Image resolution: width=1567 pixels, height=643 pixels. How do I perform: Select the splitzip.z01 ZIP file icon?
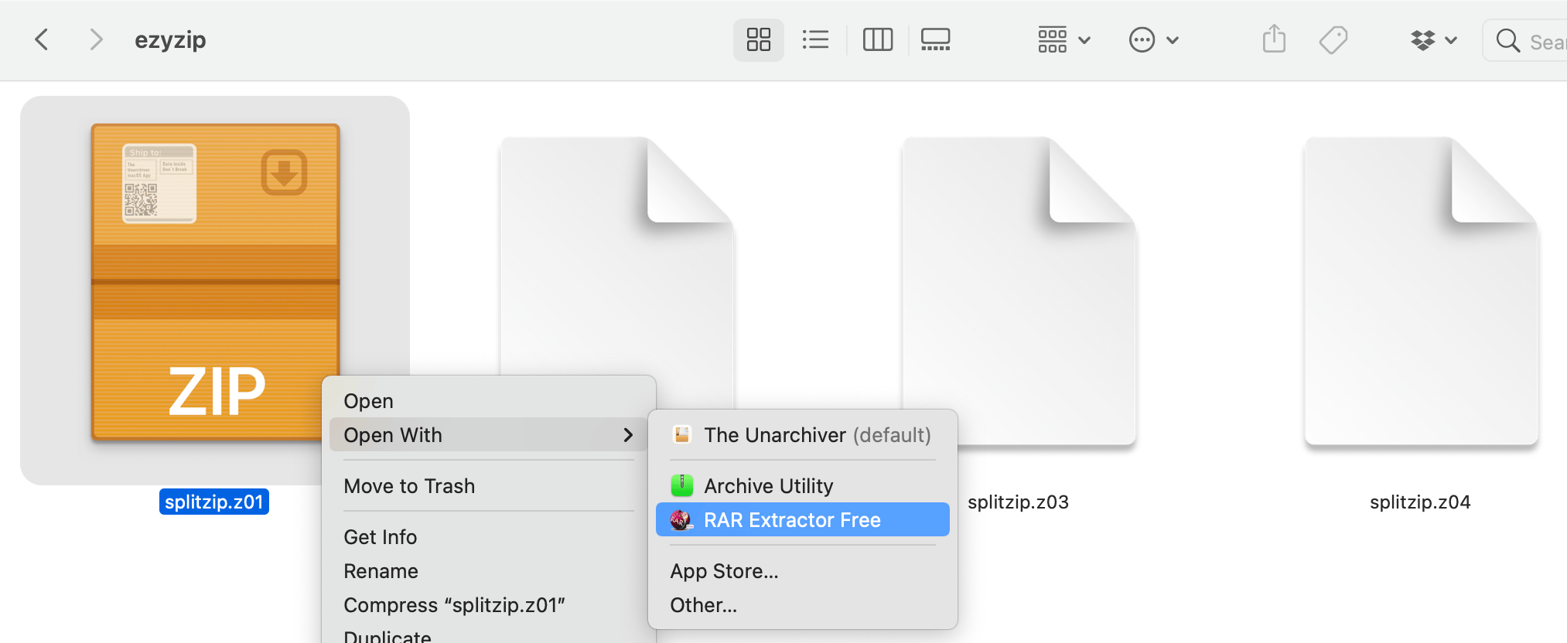click(215, 283)
